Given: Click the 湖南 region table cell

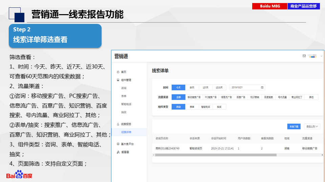Looking at the screenshot, I should coord(287,149).
